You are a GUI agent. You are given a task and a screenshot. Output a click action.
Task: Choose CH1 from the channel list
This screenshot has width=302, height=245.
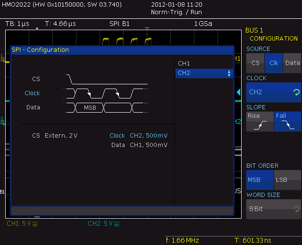tap(184, 63)
